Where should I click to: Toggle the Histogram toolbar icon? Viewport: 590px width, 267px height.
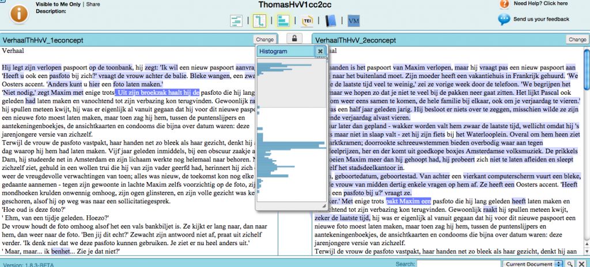click(x=283, y=21)
